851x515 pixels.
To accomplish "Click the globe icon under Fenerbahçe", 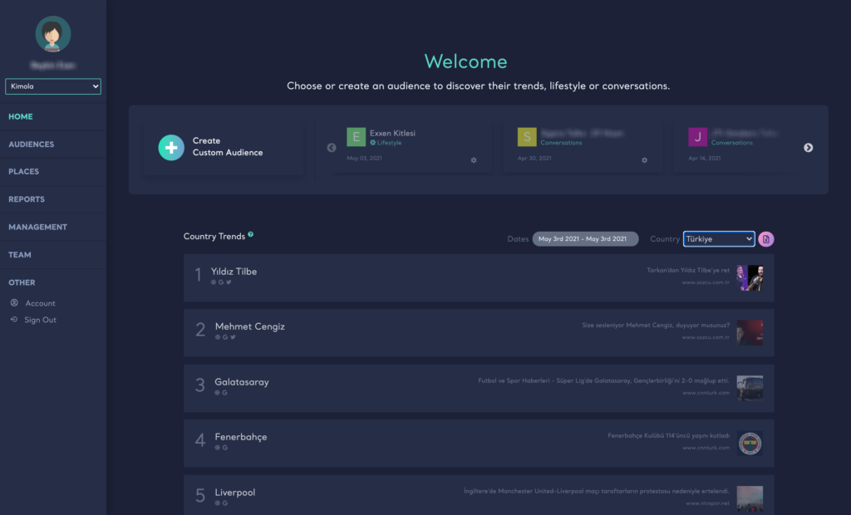I will click(x=217, y=448).
